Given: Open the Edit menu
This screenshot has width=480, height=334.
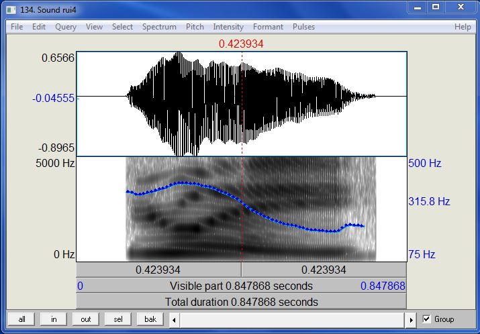Looking at the screenshot, I should tap(39, 27).
